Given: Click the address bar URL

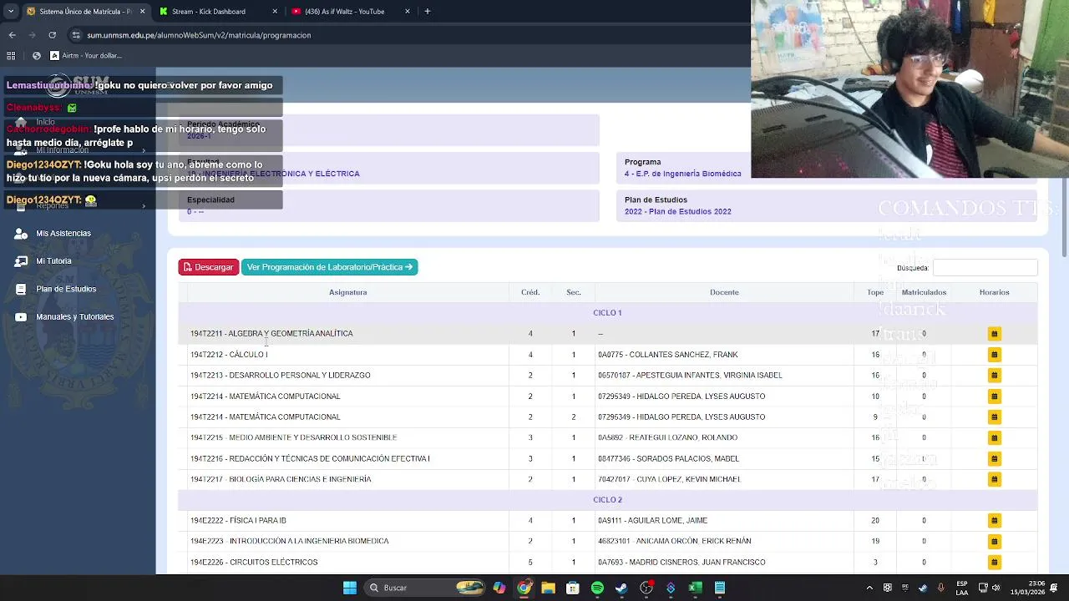Looking at the screenshot, I should [x=199, y=35].
